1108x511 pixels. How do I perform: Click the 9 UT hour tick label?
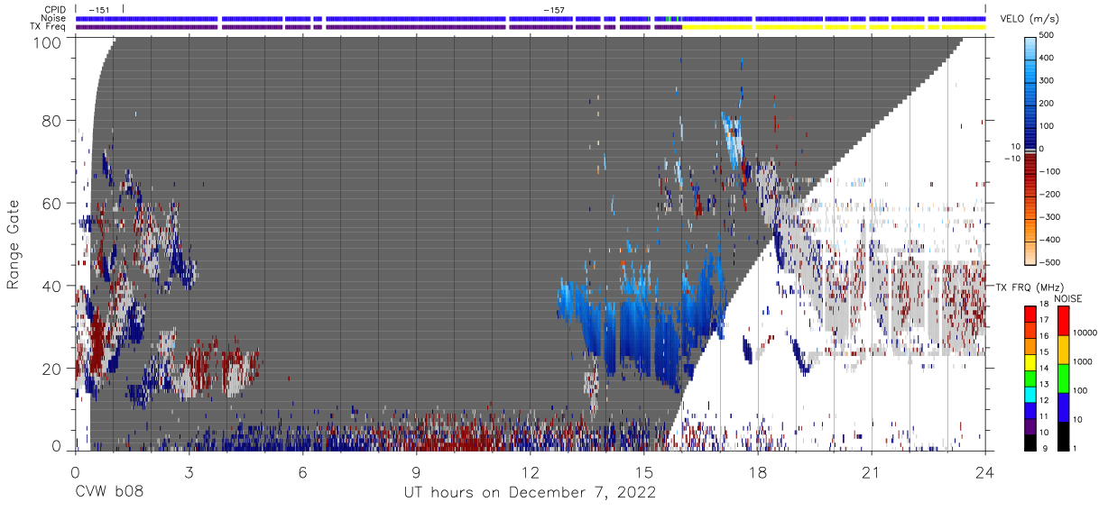pos(416,471)
